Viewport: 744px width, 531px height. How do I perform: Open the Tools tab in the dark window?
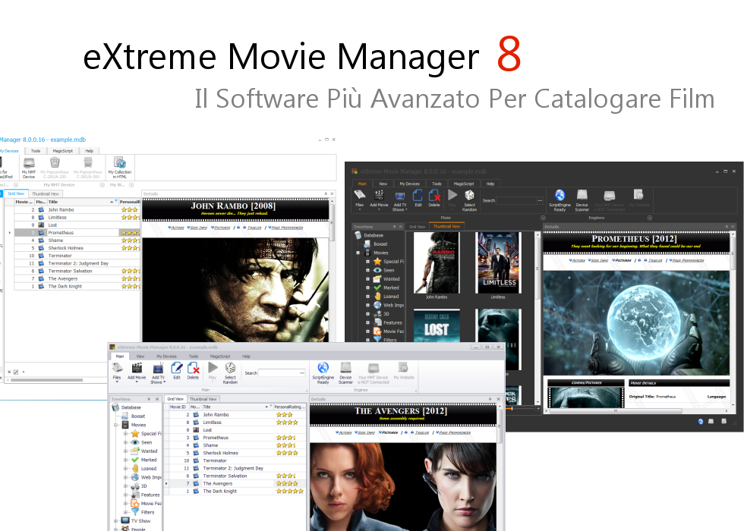tap(437, 184)
